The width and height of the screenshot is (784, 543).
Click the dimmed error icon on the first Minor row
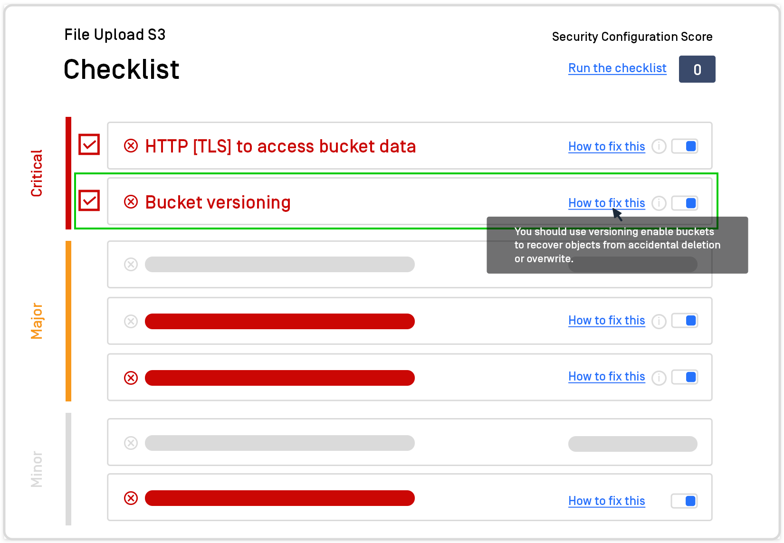coord(131,442)
